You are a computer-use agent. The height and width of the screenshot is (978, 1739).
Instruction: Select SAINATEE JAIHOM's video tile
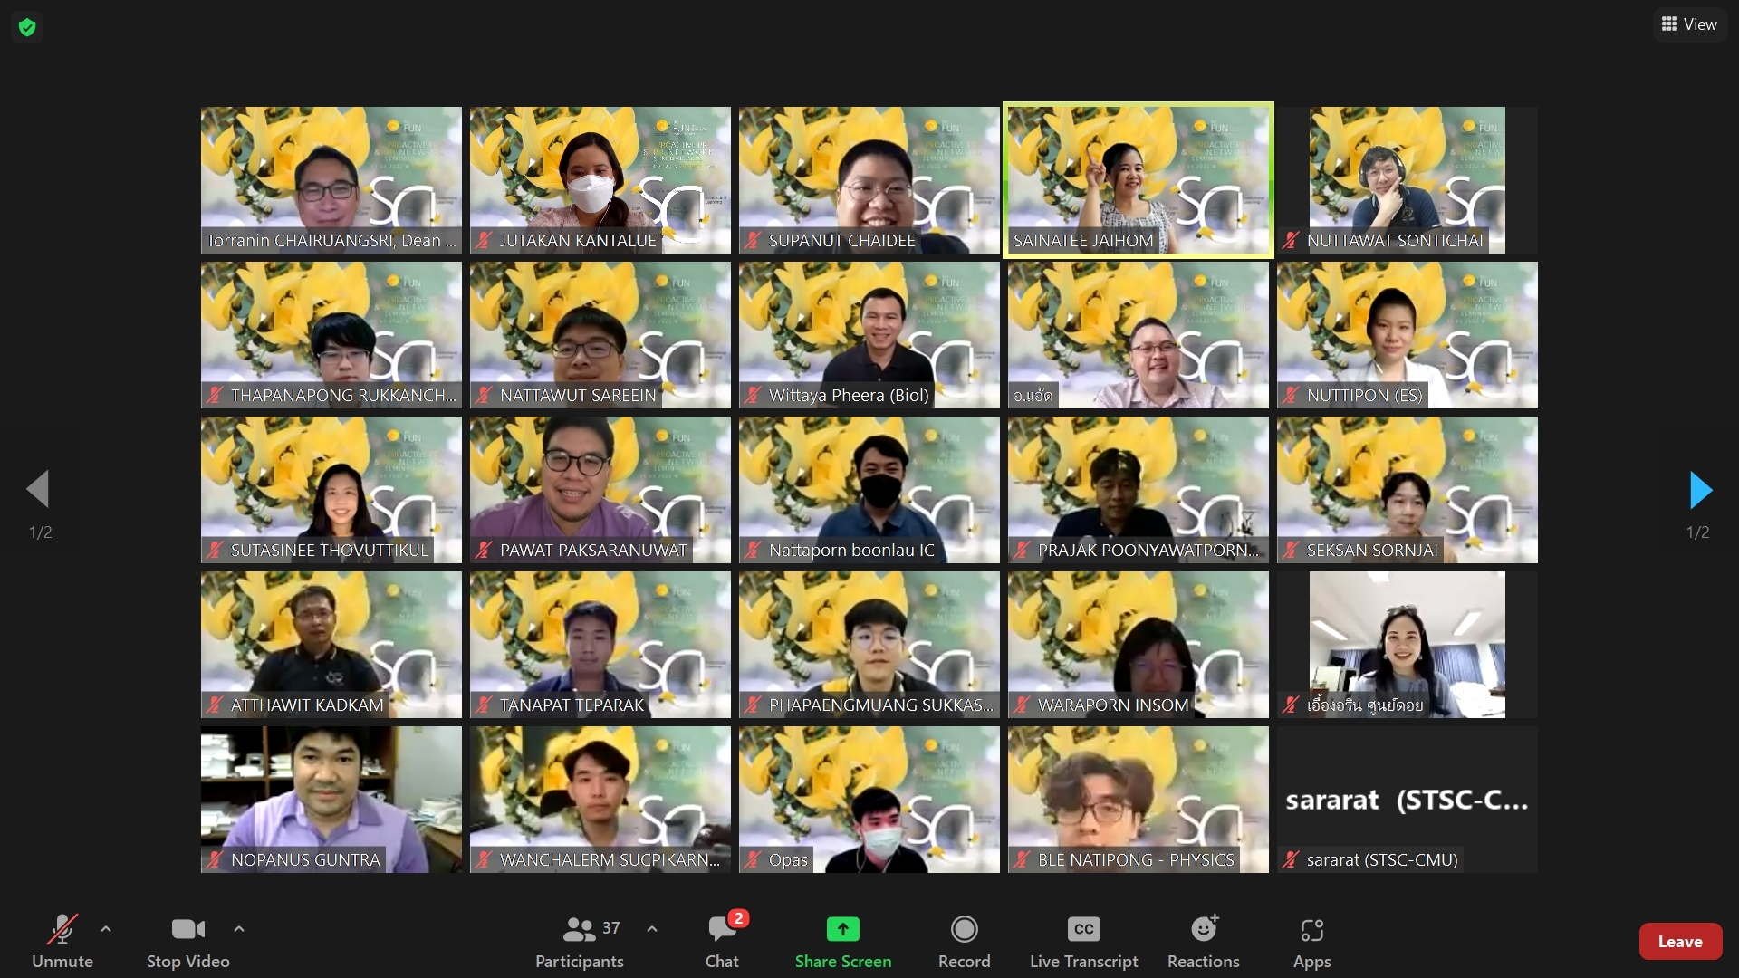click(1138, 179)
